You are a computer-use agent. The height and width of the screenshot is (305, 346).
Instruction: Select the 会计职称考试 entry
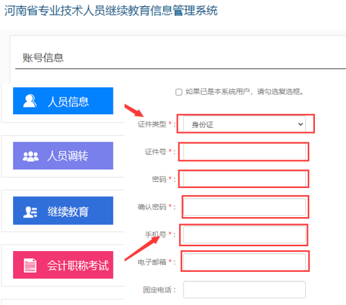(x=63, y=265)
